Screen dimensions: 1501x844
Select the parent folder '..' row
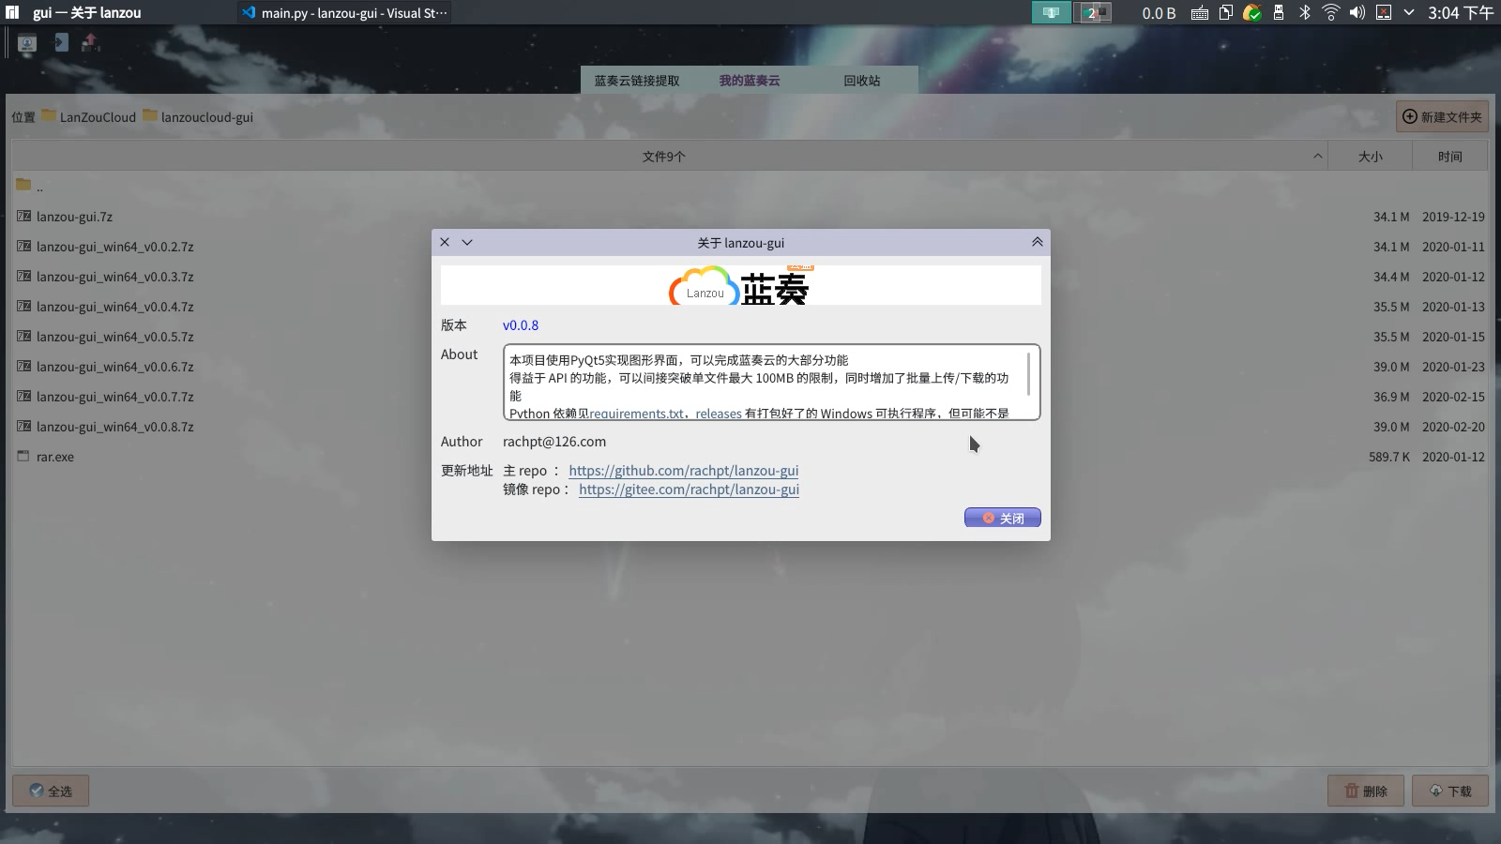point(750,187)
